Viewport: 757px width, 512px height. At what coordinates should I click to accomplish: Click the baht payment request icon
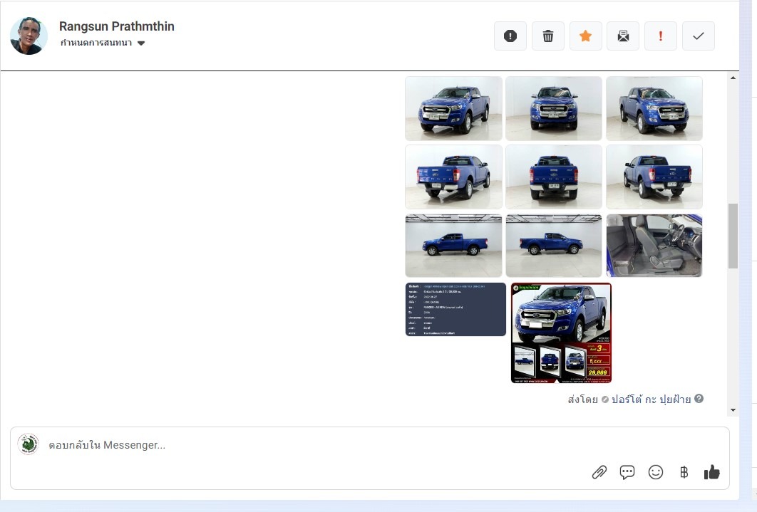(x=684, y=472)
